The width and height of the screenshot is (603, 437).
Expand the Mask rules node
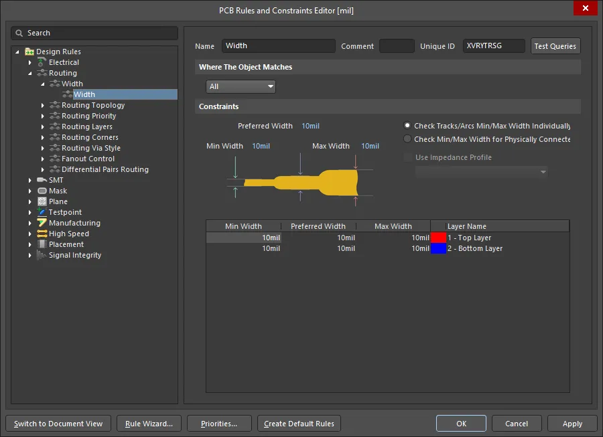tap(30, 191)
